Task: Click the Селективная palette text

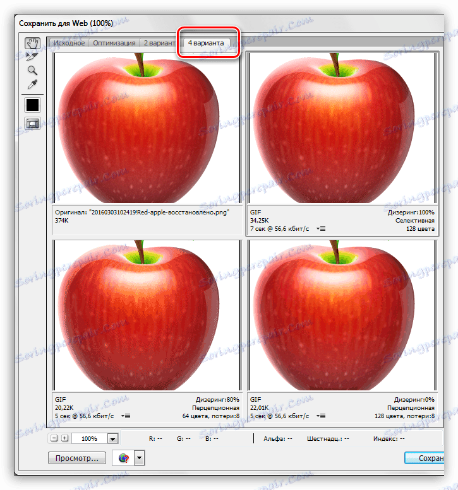Action: (x=415, y=221)
